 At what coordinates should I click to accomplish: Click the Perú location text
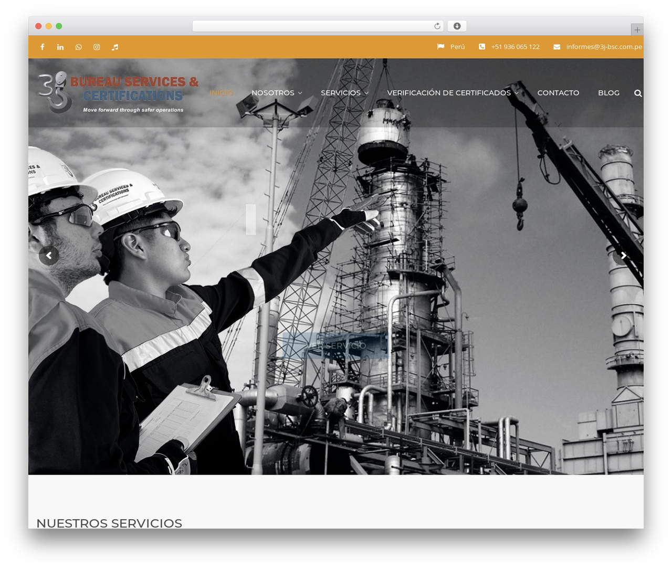pos(458,47)
